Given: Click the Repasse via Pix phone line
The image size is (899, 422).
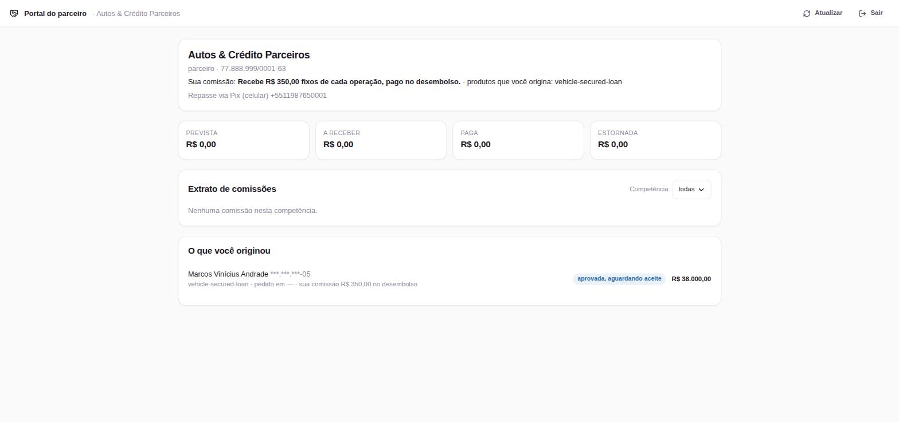Looking at the screenshot, I should coord(257,96).
